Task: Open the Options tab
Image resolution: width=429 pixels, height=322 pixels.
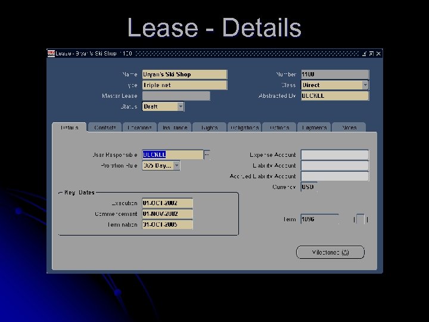Action: pos(279,128)
